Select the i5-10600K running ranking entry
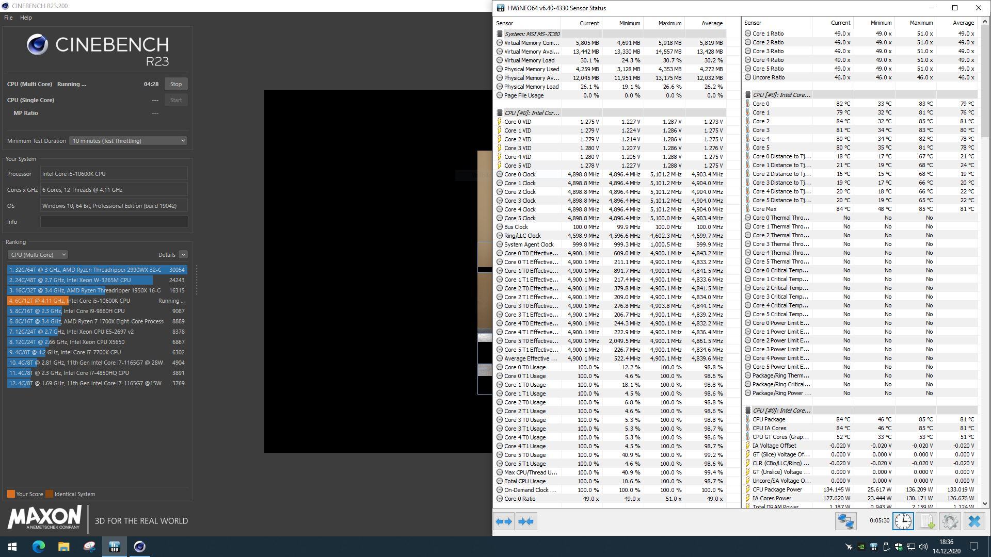The height and width of the screenshot is (557, 991). click(97, 301)
